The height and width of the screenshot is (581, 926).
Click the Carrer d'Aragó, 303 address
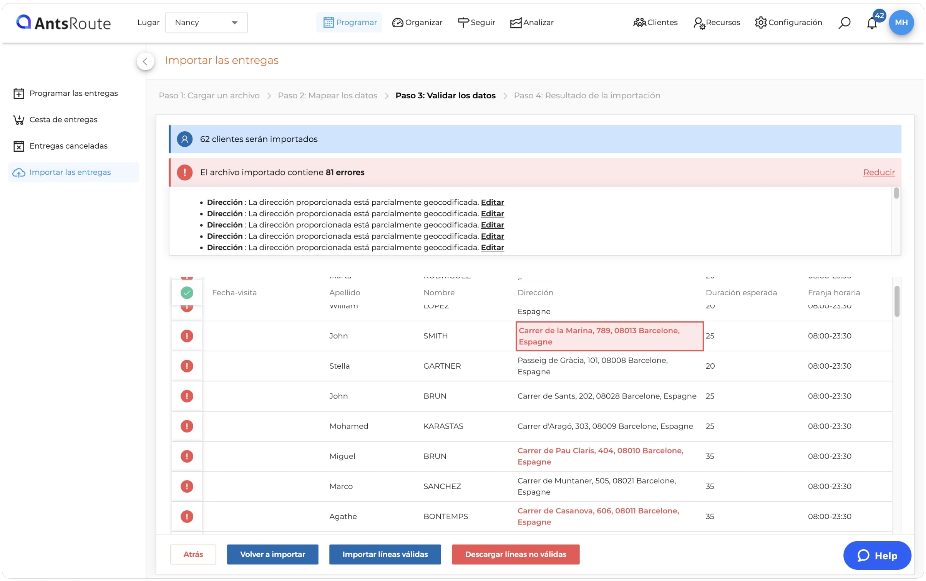click(605, 426)
